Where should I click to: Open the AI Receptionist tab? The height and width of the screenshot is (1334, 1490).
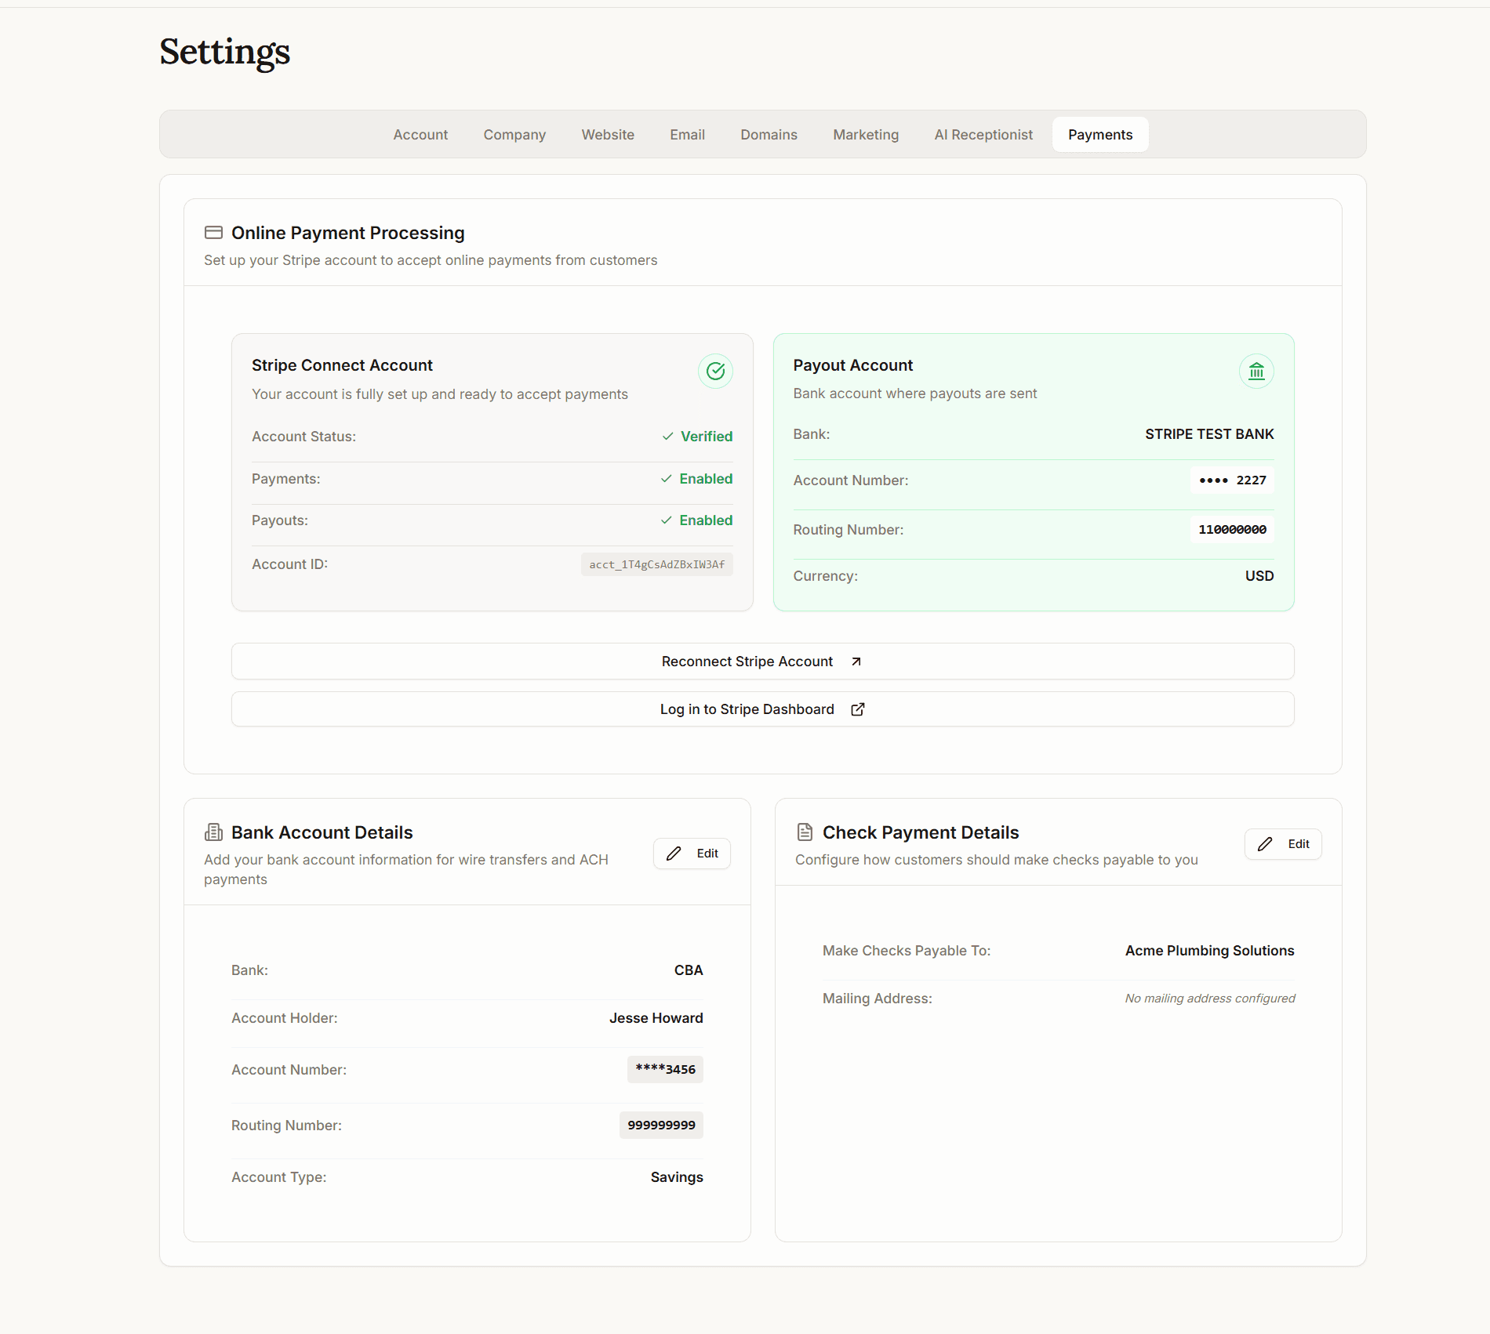983,135
